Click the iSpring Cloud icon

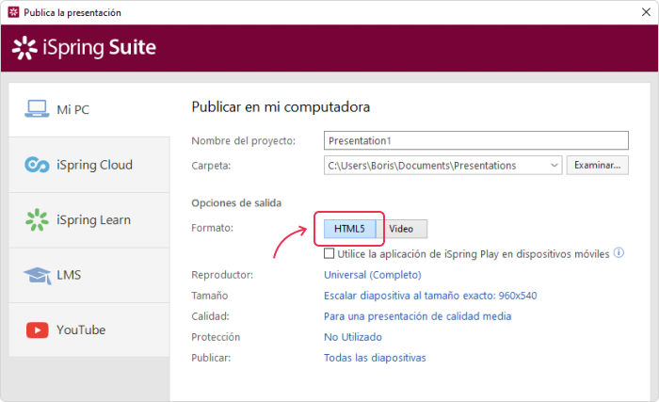click(x=37, y=165)
